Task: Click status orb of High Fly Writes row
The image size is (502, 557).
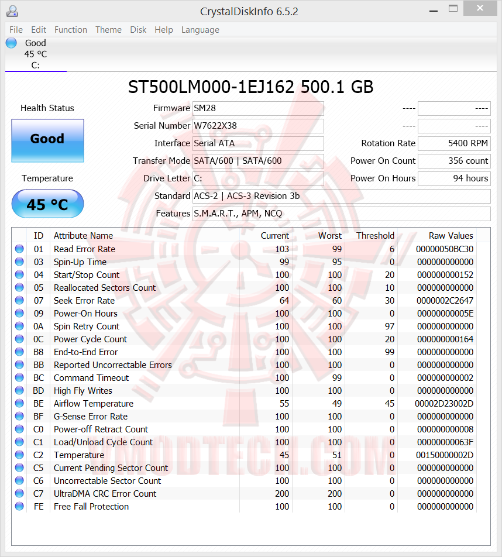Action: point(19,390)
